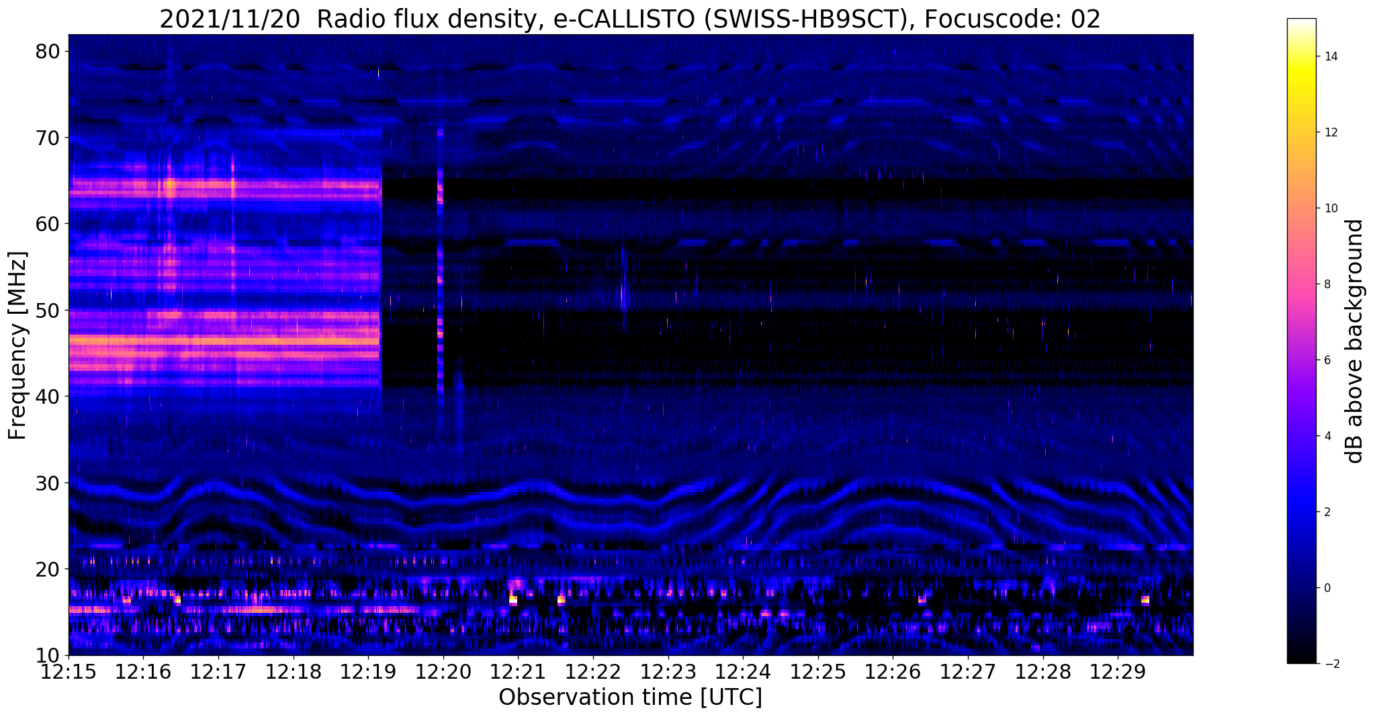The height and width of the screenshot is (717, 1375).
Task: Click the 50 MHz frequency tick label
Action: (49, 310)
